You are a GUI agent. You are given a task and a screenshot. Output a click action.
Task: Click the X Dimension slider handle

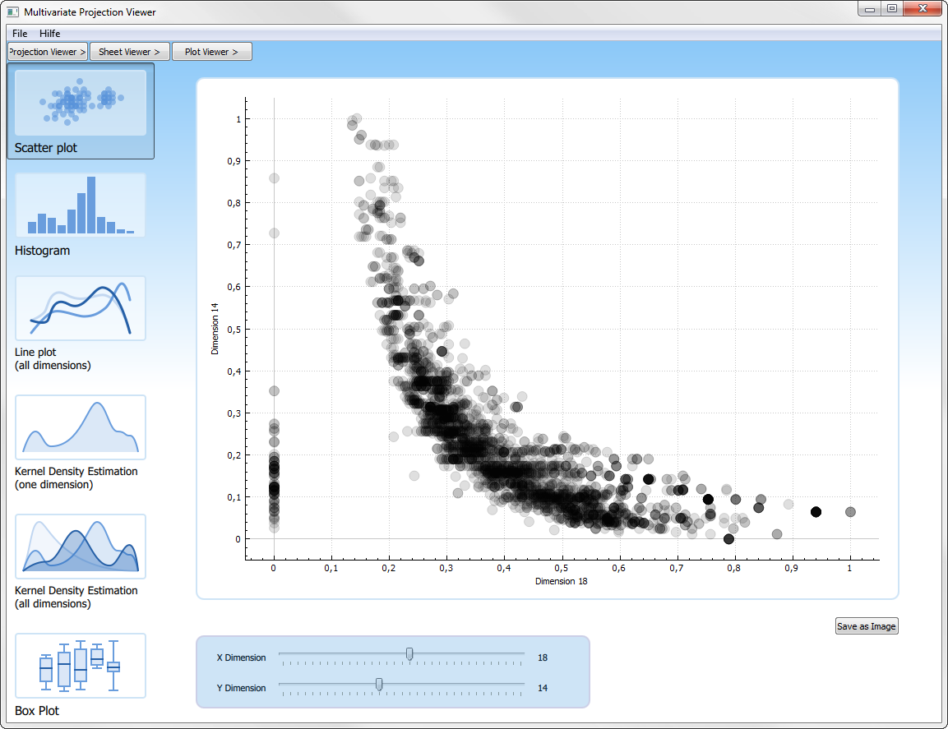point(409,654)
